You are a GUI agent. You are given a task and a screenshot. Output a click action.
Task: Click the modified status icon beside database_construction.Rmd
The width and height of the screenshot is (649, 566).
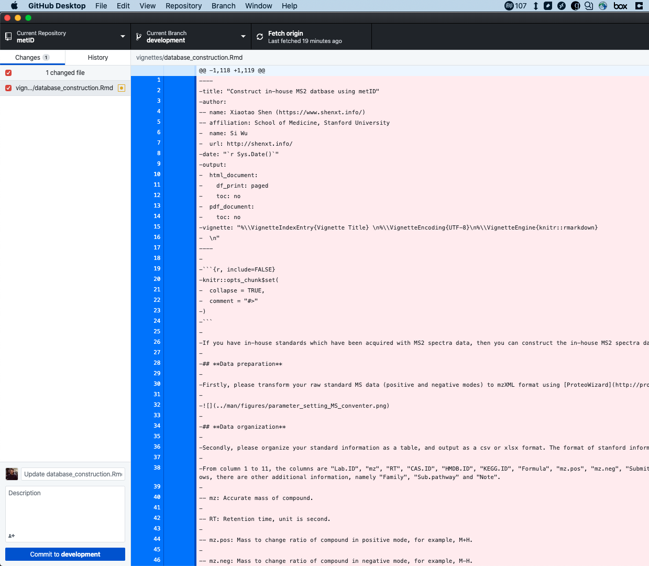[x=122, y=88]
